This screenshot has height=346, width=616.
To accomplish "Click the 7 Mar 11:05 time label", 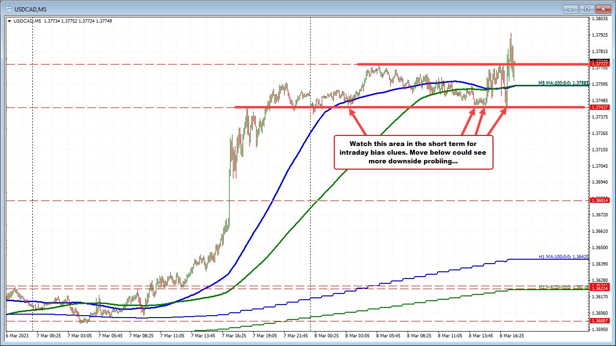I will coord(173,335).
